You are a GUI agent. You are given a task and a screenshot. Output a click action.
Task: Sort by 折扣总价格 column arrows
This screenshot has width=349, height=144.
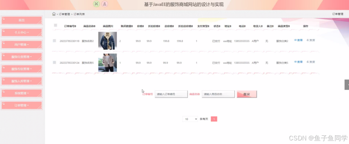(192, 26)
